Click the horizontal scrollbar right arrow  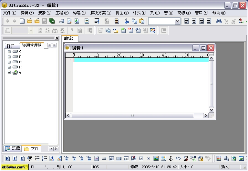[206, 116]
